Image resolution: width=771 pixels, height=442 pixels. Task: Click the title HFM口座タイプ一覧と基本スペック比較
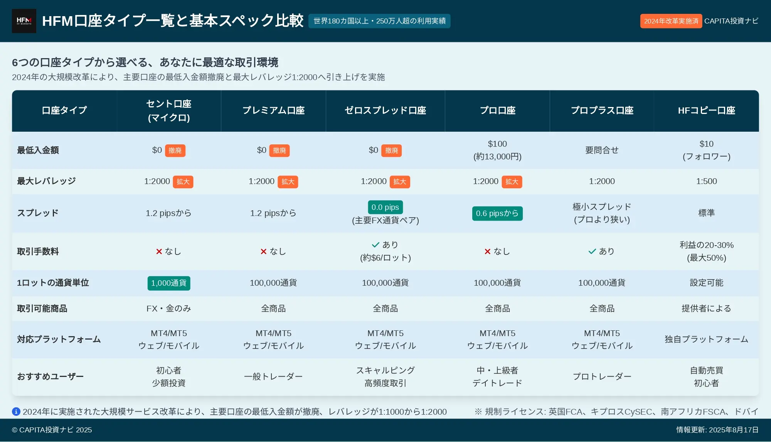(x=173, y=21)
